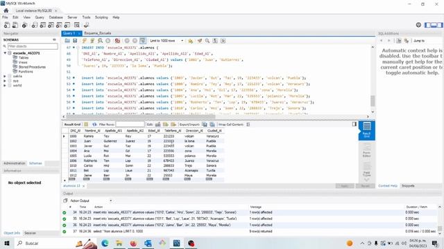Toggle invisible characters display icon
This screenshot has height=249, width=444.
point(215,41)
